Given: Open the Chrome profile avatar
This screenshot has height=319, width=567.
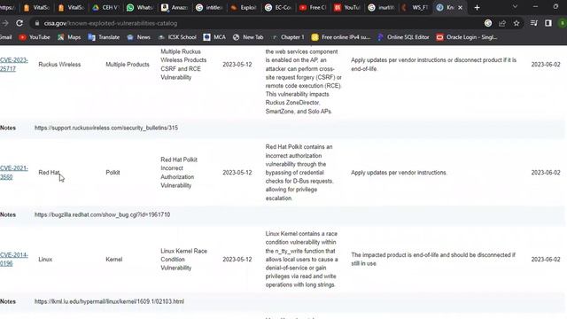Looking at the screenshot, I should [x=563, y=23].
